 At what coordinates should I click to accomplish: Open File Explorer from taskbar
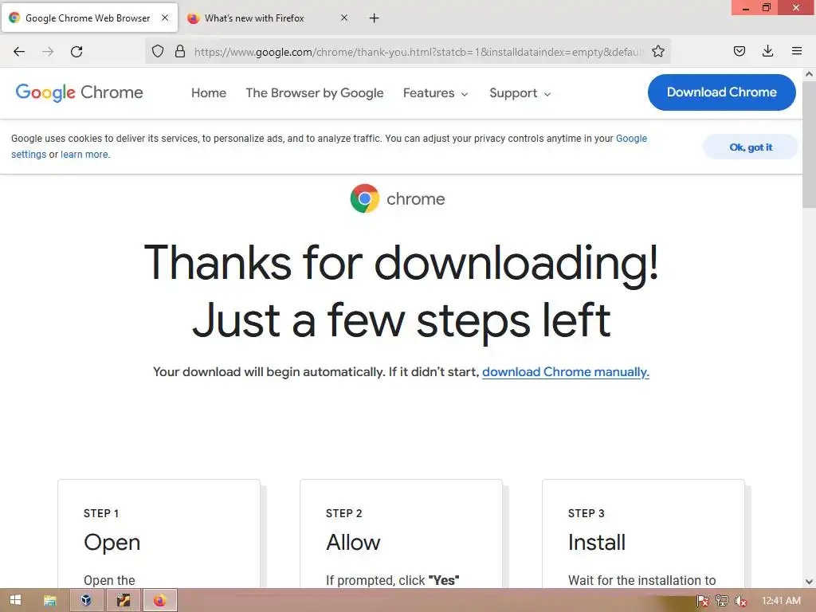[49, 601]
